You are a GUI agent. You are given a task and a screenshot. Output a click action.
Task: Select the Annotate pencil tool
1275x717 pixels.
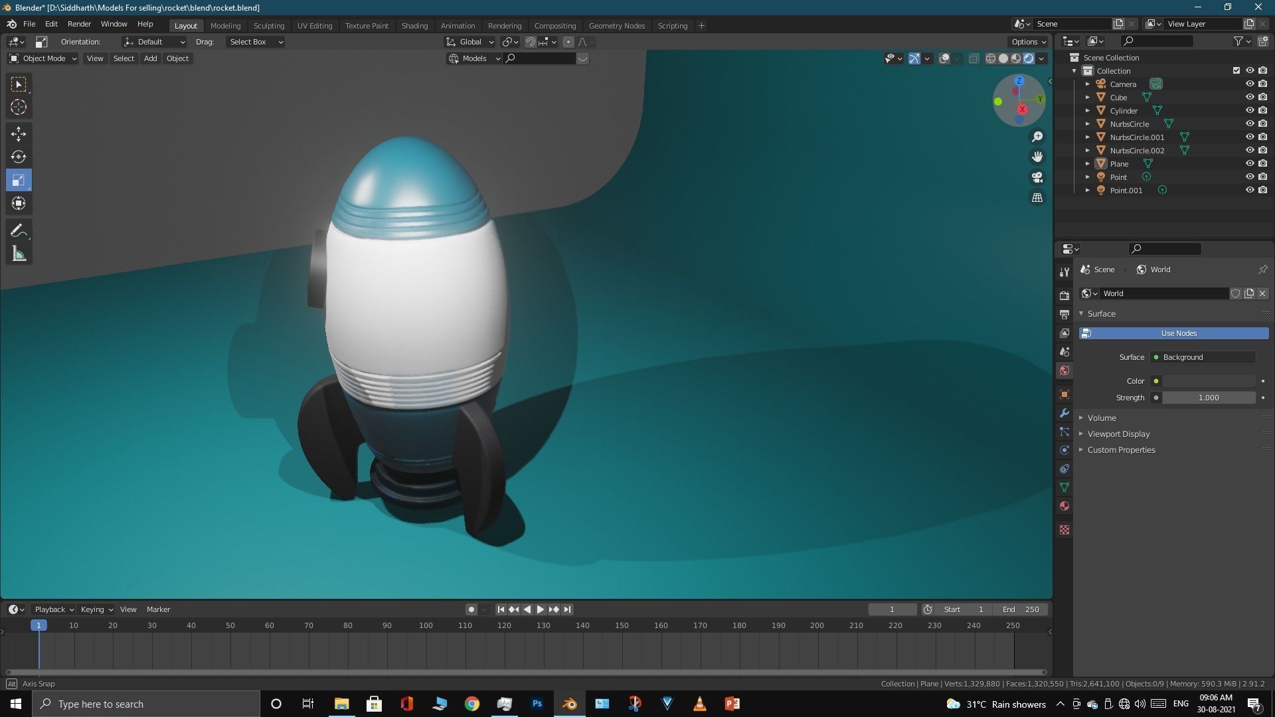(x=18, y=231)
